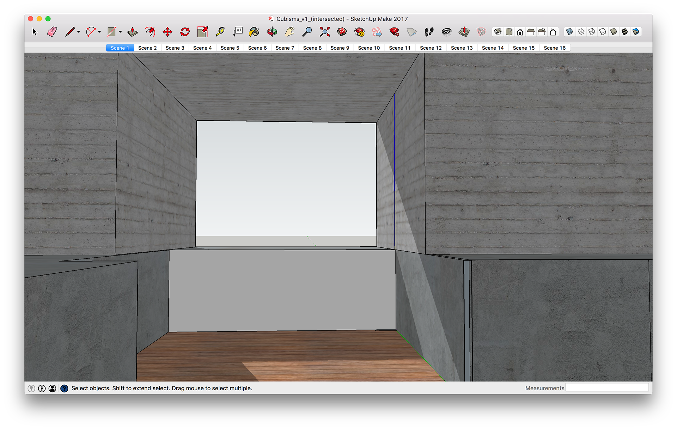Activate the Scale tool
The width and height of the screenshot is (677, 429).
pos(203,32)
